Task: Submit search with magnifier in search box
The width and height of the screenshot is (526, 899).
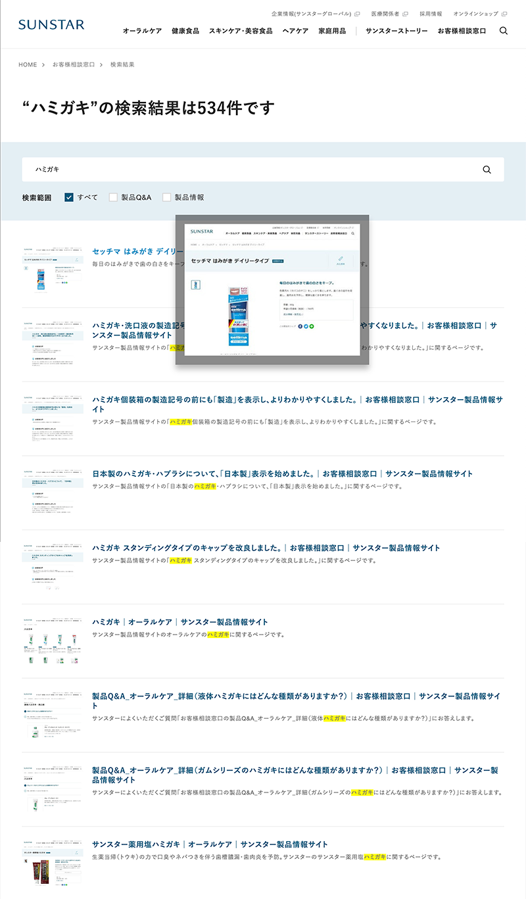Action: click(487, 169)
